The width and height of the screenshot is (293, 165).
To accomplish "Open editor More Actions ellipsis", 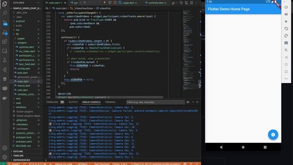I will click(196, 3).
